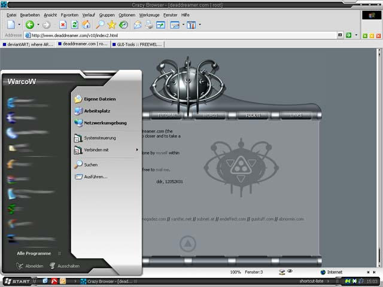Click the TUTORIAL nav button on page

[166, 115]
